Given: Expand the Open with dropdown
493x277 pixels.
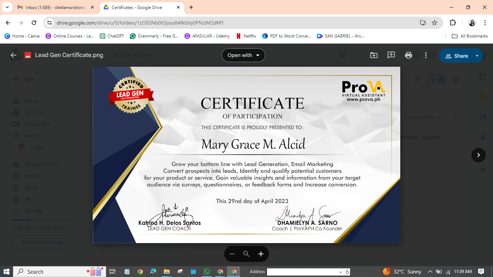Looking at the screenshot, I should coord(243,55).
